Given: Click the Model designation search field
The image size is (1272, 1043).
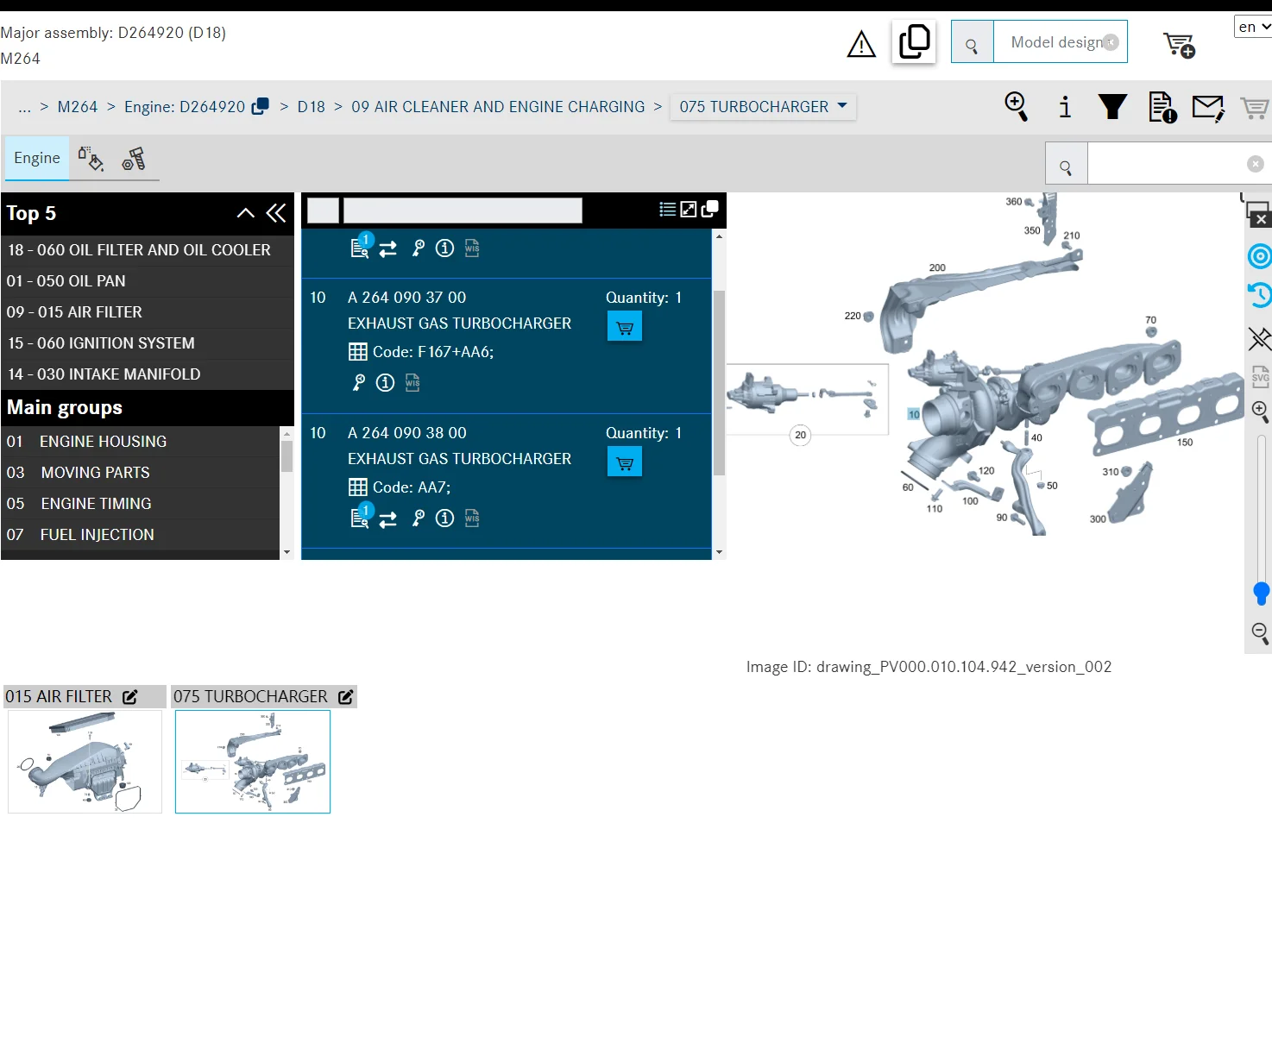Looking at the screenshot, I should (1060, 42).
